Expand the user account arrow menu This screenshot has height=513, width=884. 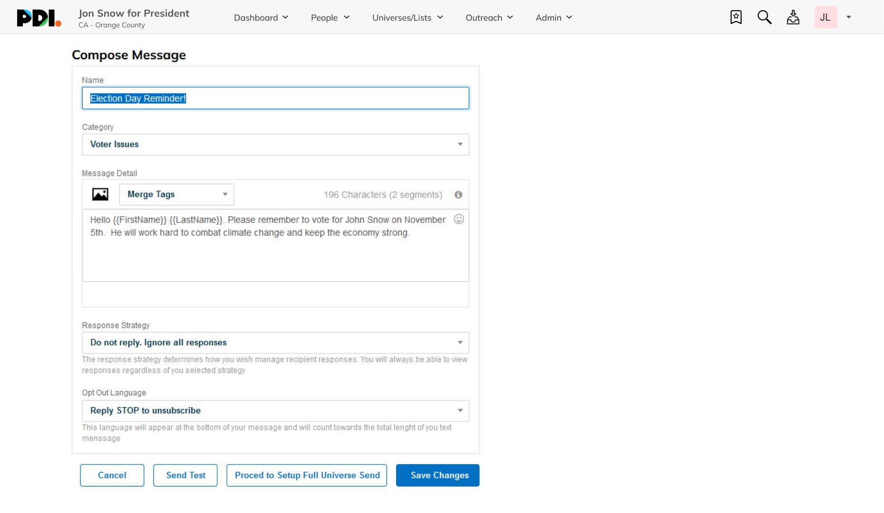[x=849, y=17]
